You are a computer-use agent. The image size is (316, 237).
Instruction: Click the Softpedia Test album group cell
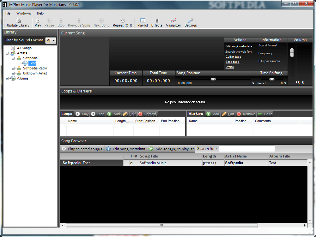pyautogui.click(x=92, y=163)
